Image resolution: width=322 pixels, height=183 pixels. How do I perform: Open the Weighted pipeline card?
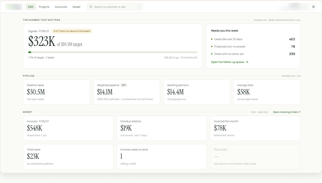pos(127,92)
